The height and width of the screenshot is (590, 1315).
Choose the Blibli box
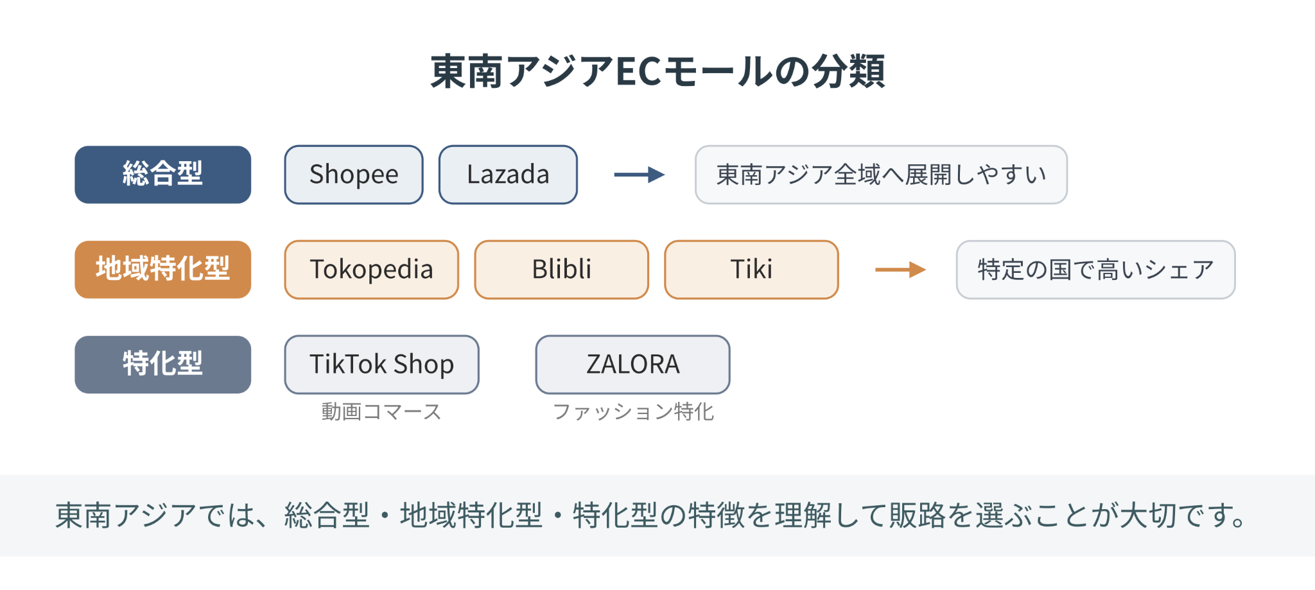(562, 270)
